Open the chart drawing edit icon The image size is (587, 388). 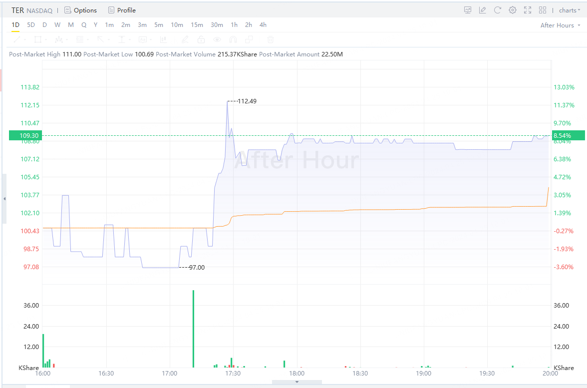[483, 10]
